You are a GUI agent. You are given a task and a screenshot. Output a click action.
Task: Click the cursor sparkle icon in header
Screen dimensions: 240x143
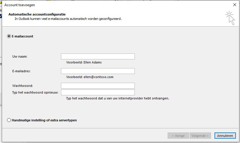[230, 18]
